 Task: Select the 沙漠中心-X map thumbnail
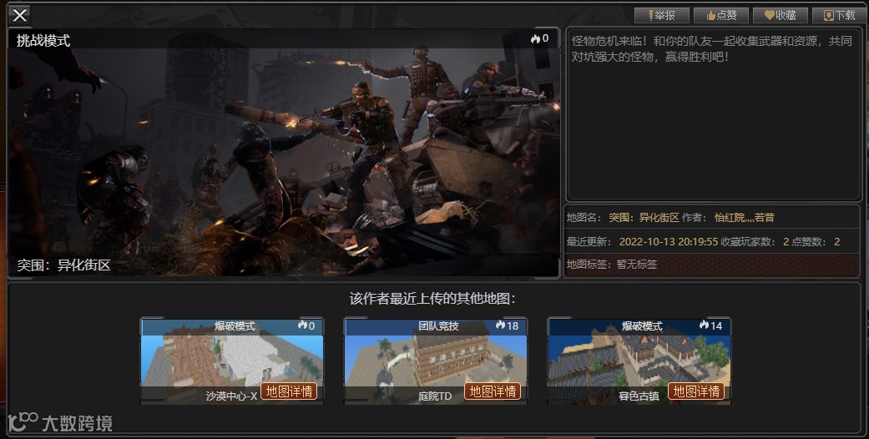pyautogui.click(x=232, y=361)
